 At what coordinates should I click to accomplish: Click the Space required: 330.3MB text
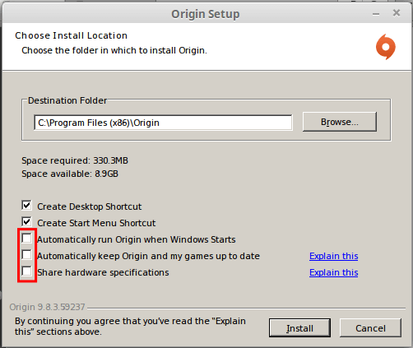click(75, 160)
